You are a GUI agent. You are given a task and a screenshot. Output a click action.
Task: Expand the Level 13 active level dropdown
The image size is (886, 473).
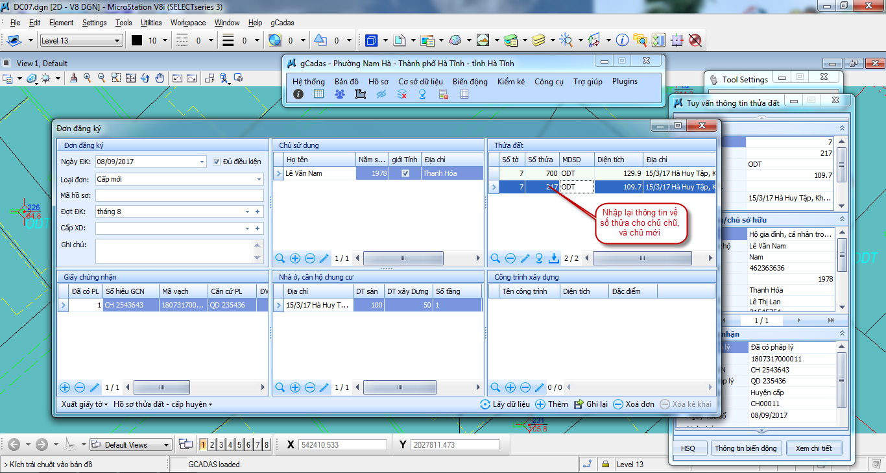[117, 41]
